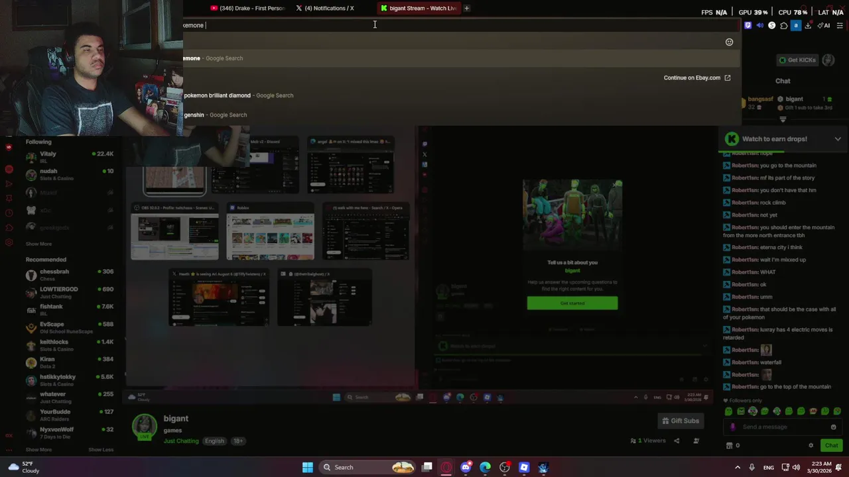Viewport: 849px width, 477px height.
Task: Click the green Get started button in stream
Action: tap(572, 303)
